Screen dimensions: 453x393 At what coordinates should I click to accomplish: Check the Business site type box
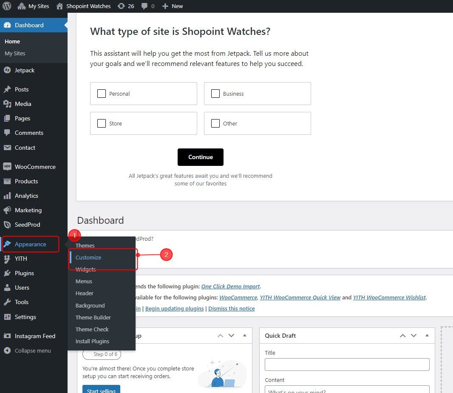tap(215, 94)
